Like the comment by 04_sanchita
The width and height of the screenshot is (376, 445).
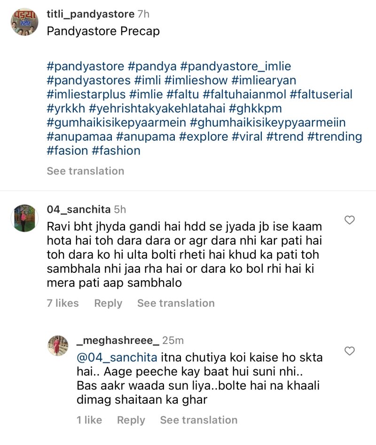pos(349,220)
